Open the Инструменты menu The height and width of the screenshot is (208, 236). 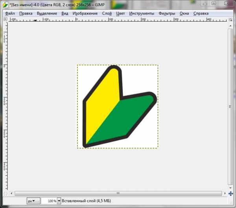point(142,13)
